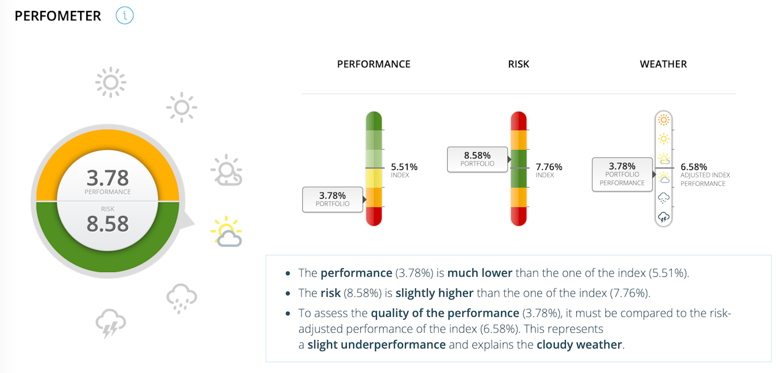Click the grey sun-behind-cloud icon right of dial
783x373 pixels.
click(x=226, y=171)
